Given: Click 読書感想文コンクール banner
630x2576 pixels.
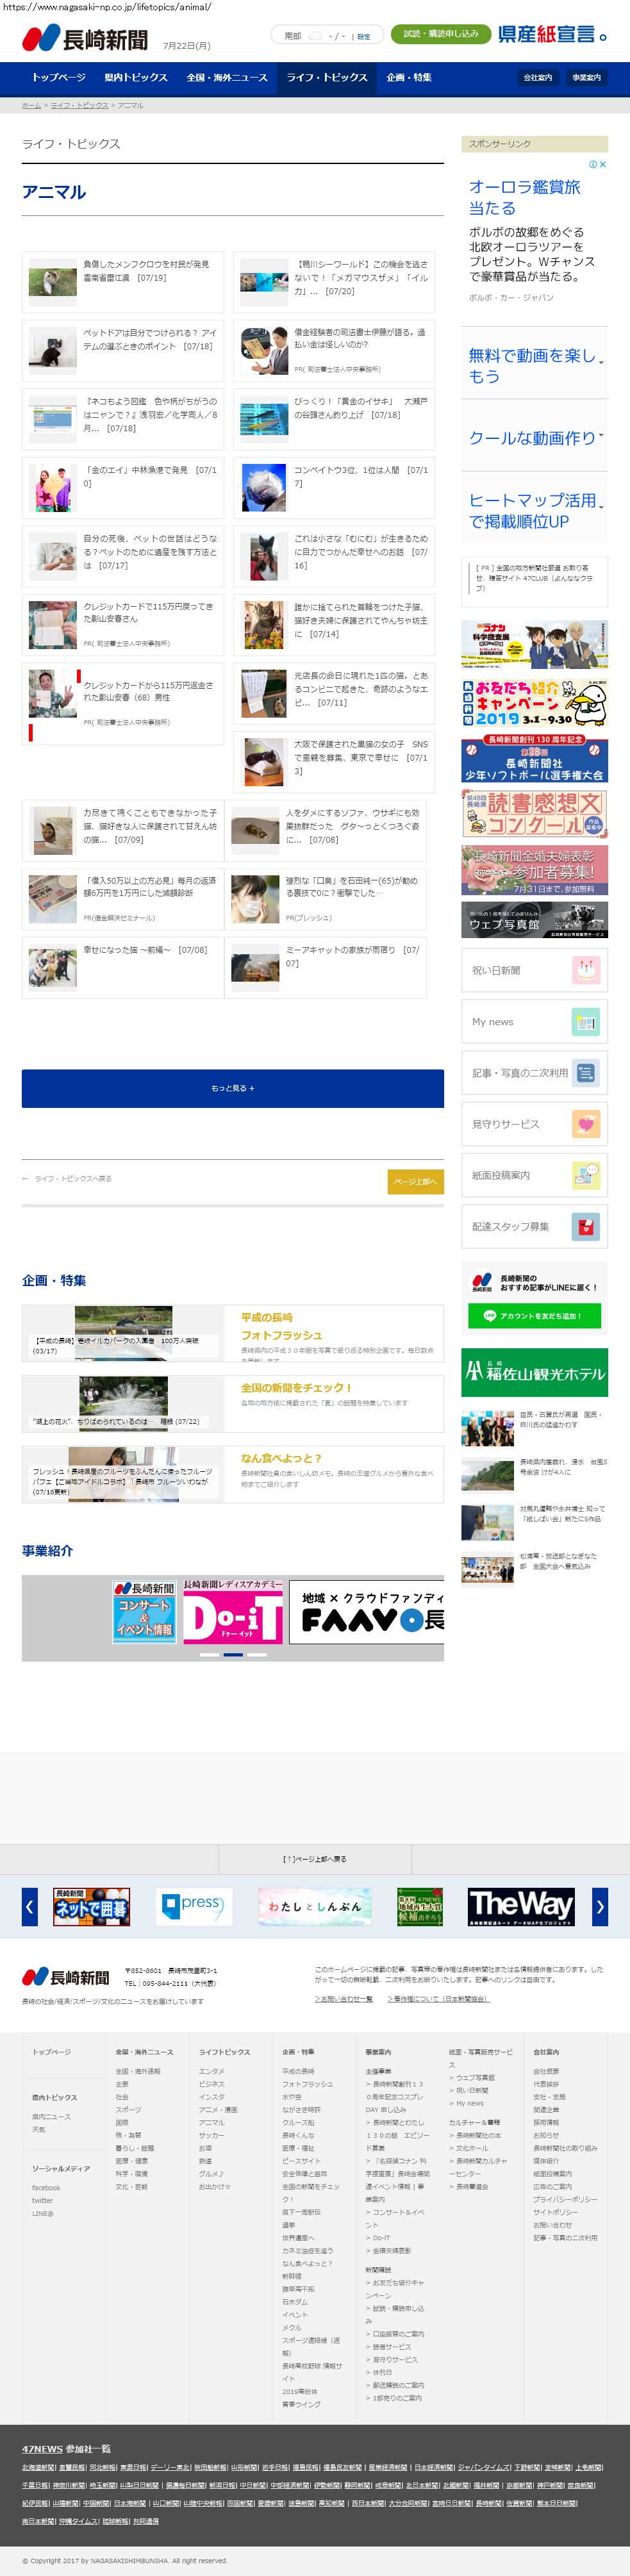Looking at the screenshot, I should [x=534, y=813].
